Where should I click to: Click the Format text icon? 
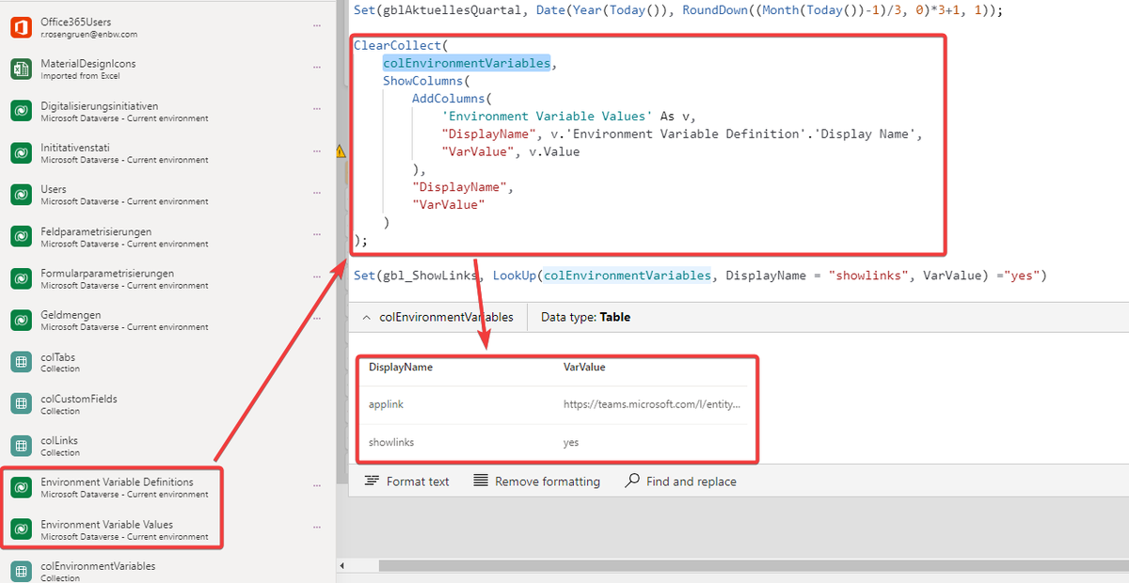(x=371, y=481)
